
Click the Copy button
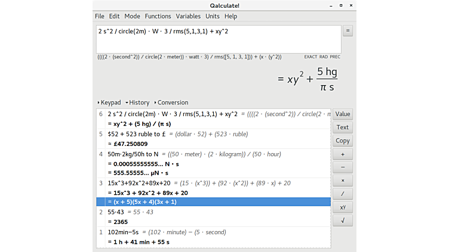(343, 141)
